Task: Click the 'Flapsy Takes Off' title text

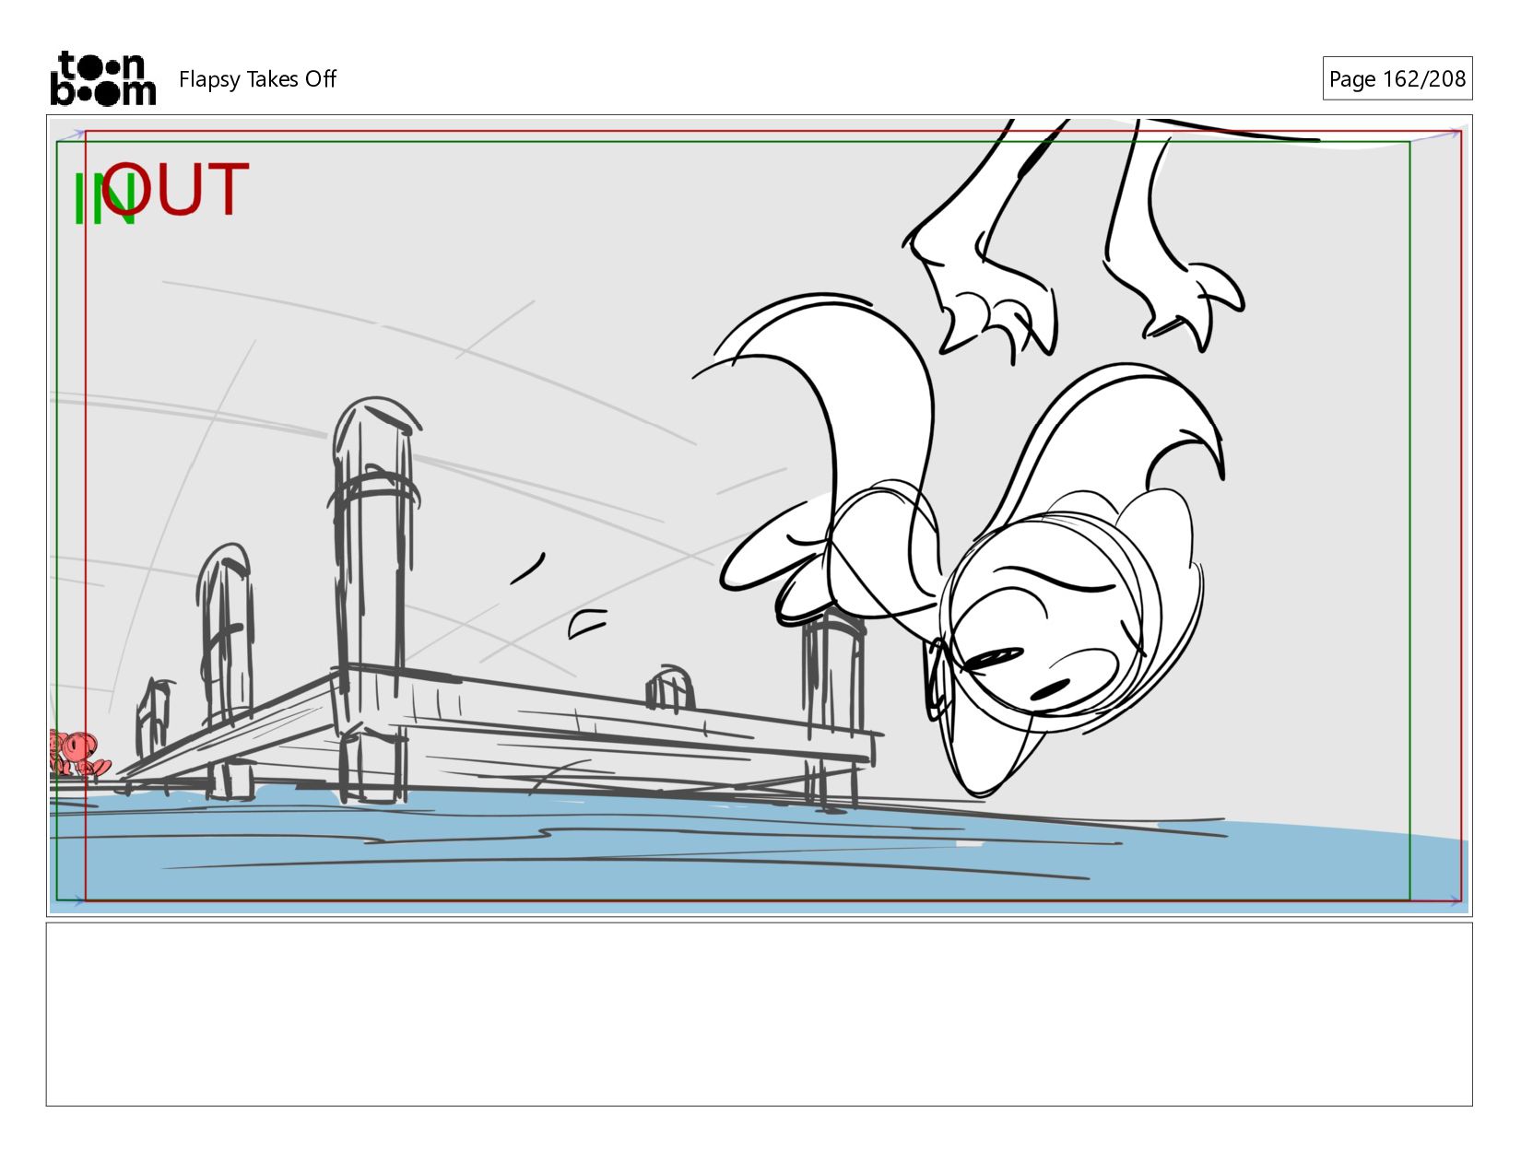Action: click(257, 79)
